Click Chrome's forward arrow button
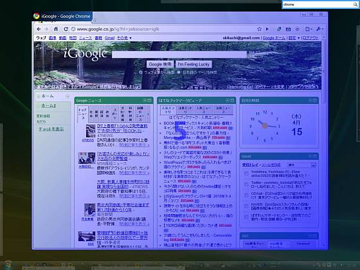The width and height of the screenshot is (360, 270). click(46, 29)
